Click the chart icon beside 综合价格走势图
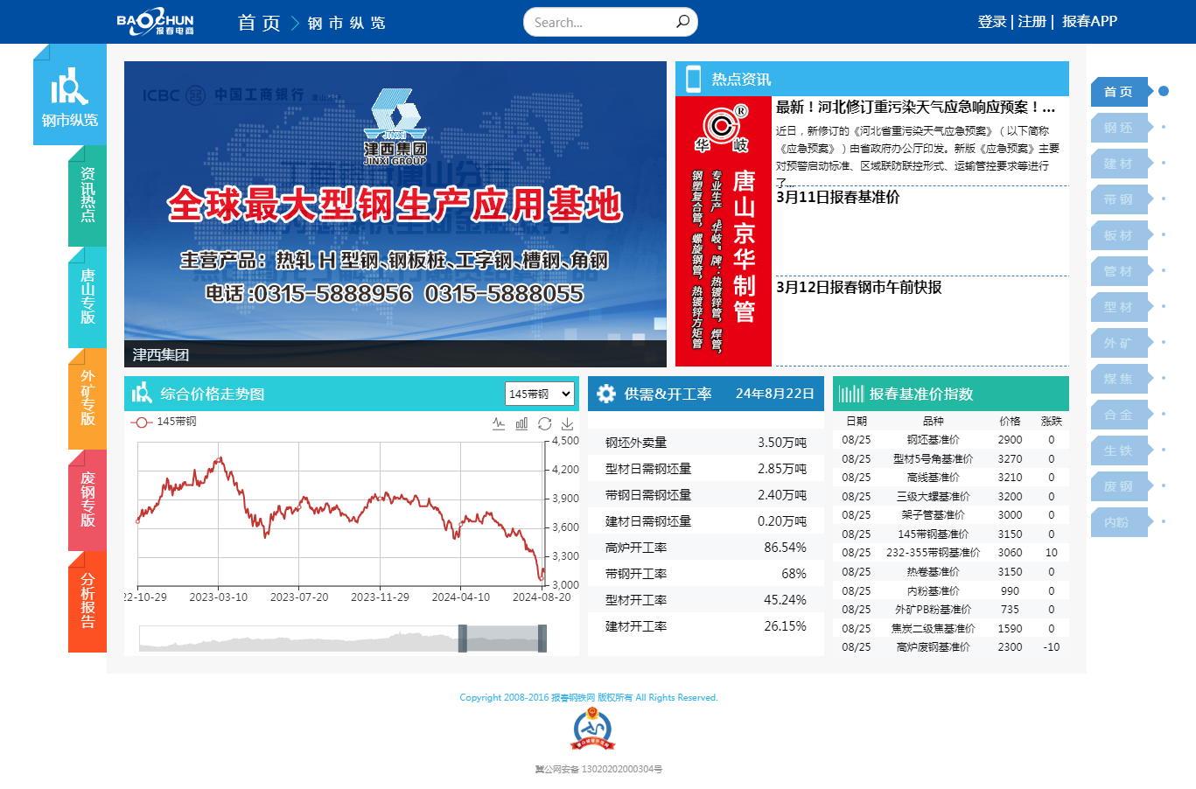Screen dimensions: 1196x789 tap(142, 393)
